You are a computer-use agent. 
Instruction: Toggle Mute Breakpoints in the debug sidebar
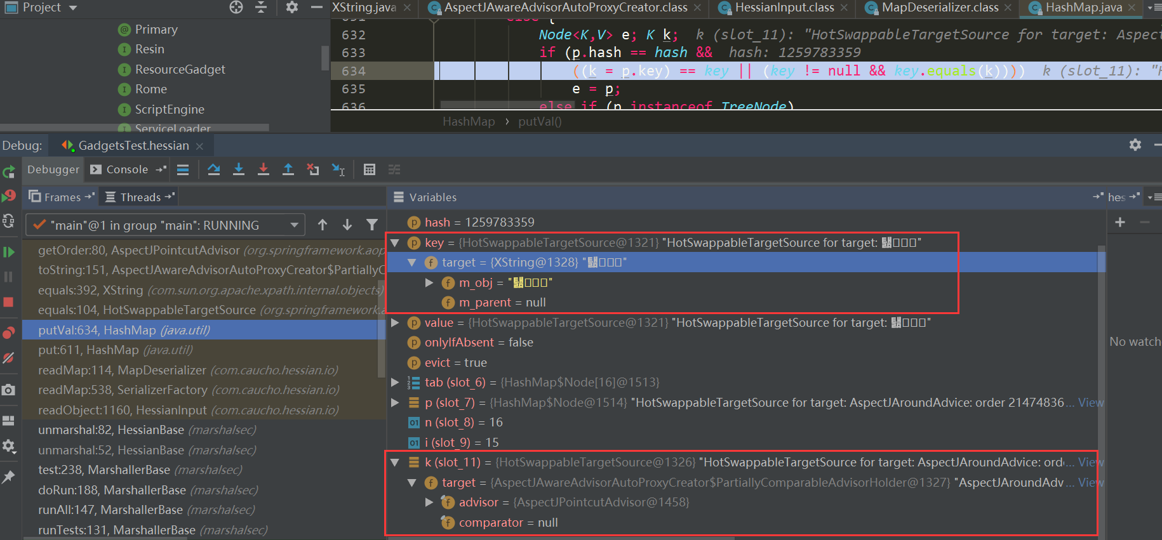9,358
